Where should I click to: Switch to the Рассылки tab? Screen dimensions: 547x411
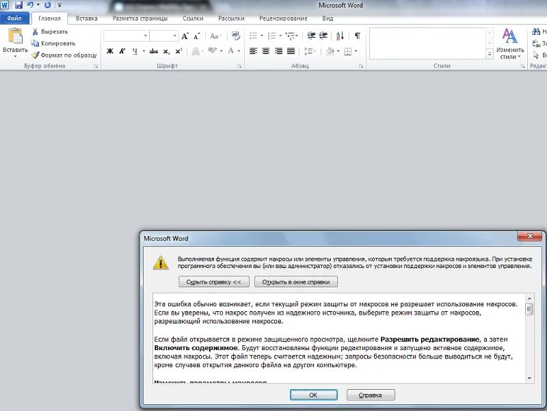(x=231, y=18)
